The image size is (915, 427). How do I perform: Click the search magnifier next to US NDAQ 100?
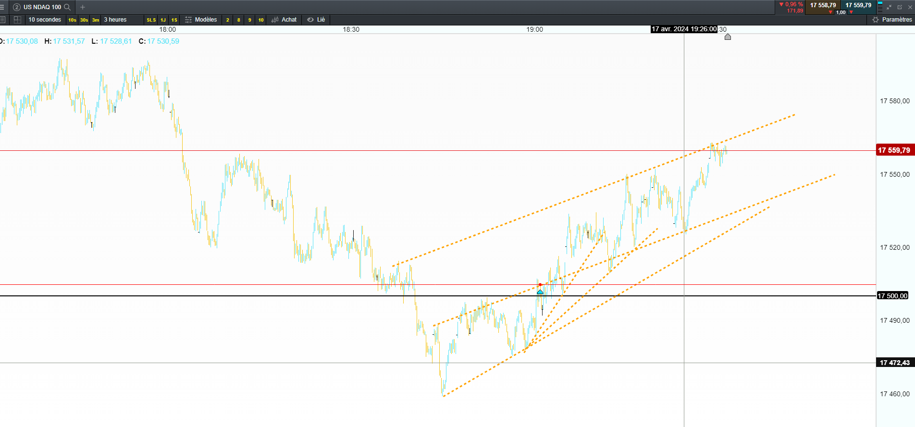pyautogui.click(x=67, y=7)
